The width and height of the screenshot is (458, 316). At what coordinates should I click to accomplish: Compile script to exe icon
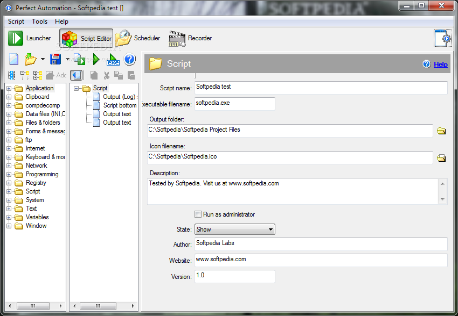click(x=113, y=60)
